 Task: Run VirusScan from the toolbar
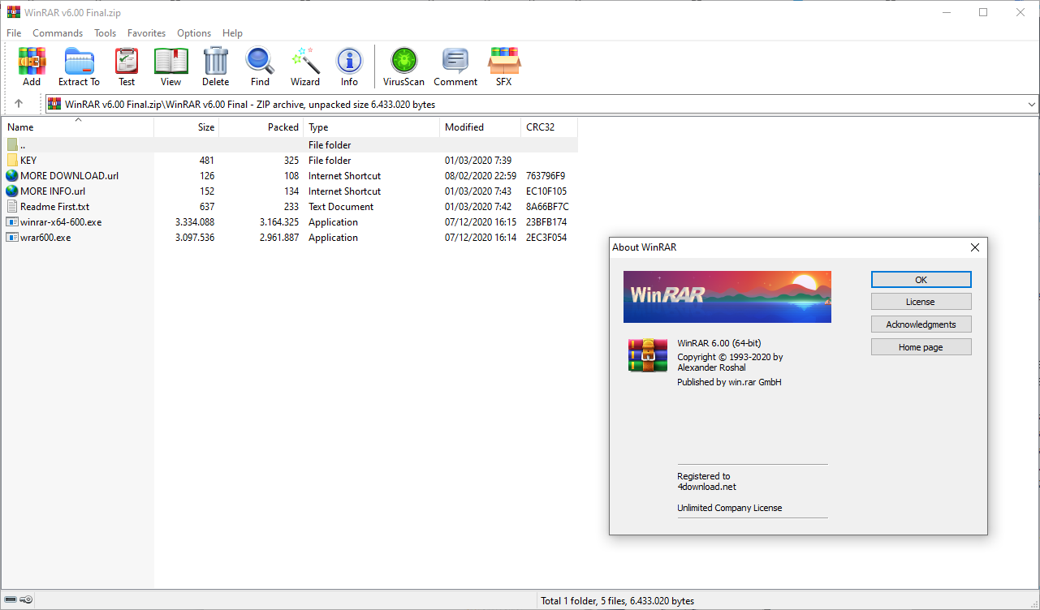click(x=403, y=61)
